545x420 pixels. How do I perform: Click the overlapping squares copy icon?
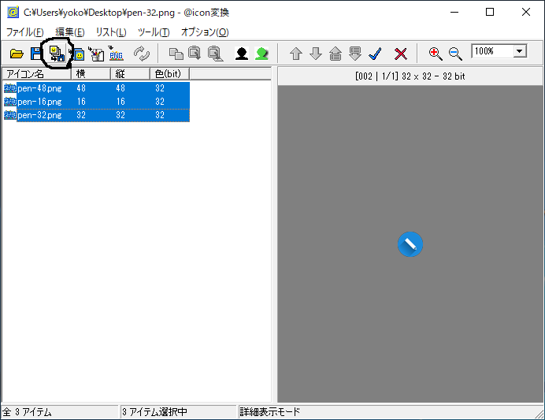pos(176,54)
